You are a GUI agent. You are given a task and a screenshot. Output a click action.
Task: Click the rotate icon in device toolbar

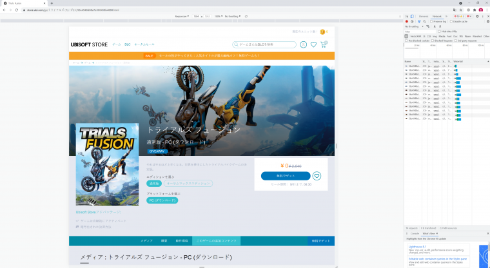tap(246, 16)
